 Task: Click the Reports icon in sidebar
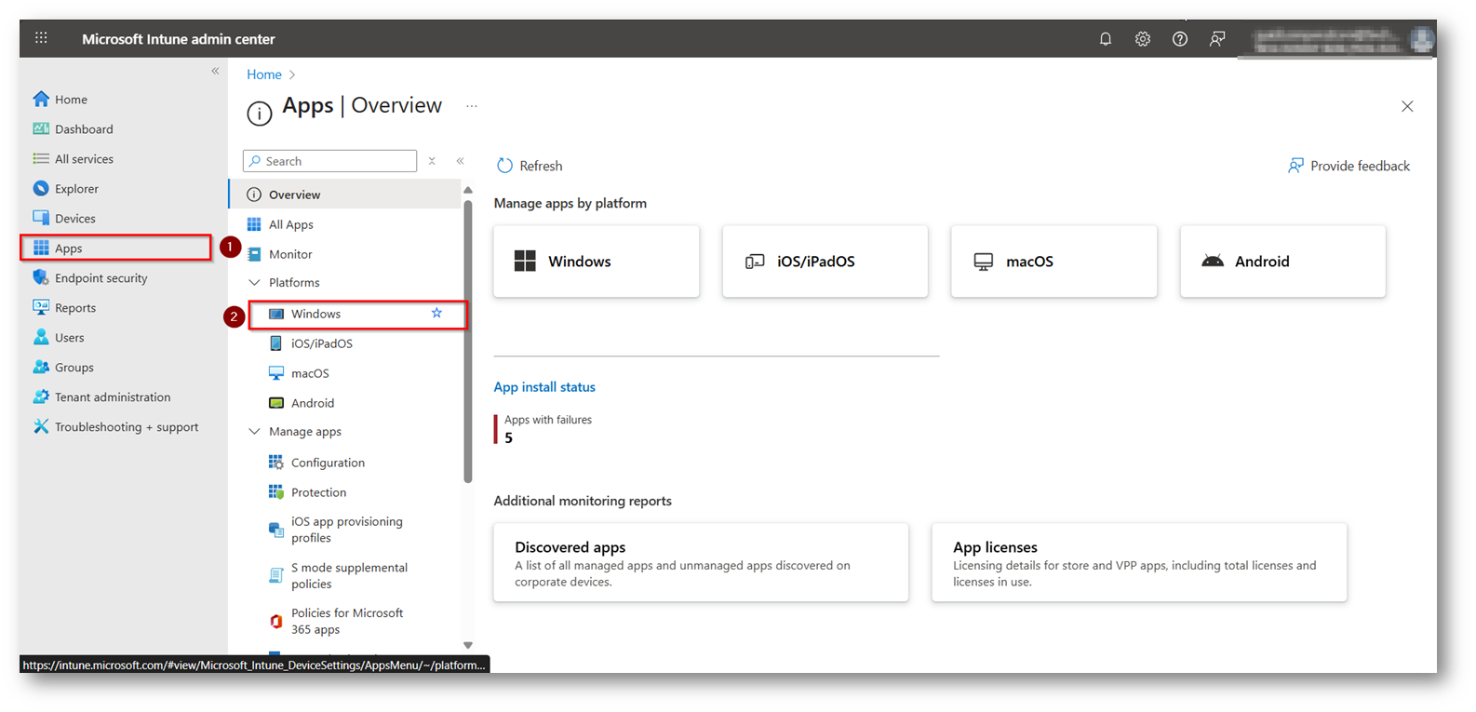pyautogui.click(x=41, y=307)
